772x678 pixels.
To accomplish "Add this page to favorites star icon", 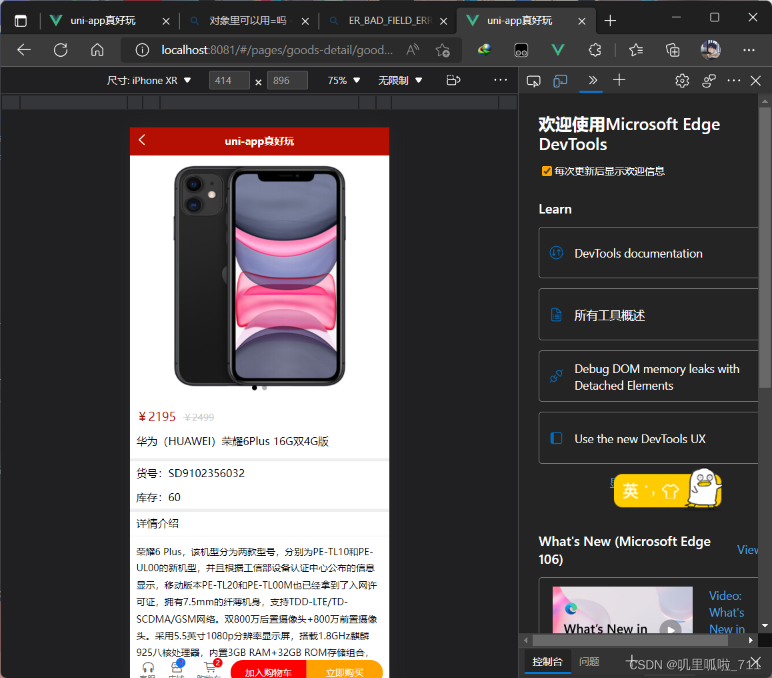I will (x=443, y=50).
